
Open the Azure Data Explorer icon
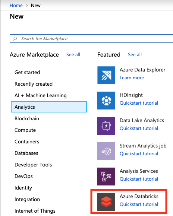tap(106, 75)
